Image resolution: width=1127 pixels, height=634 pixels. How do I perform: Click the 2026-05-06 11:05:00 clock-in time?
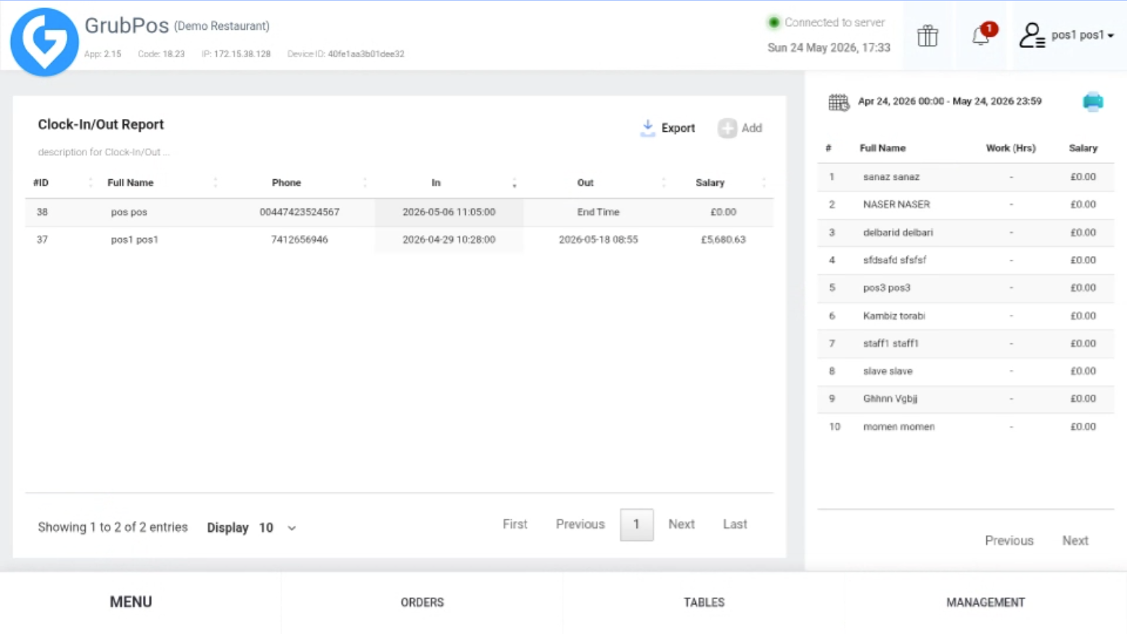(448, 213)
